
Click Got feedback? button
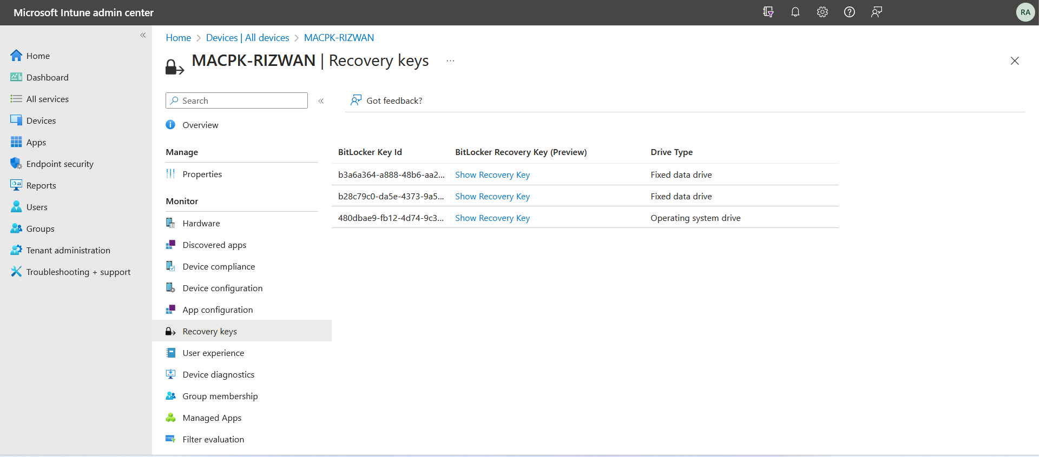386,100
